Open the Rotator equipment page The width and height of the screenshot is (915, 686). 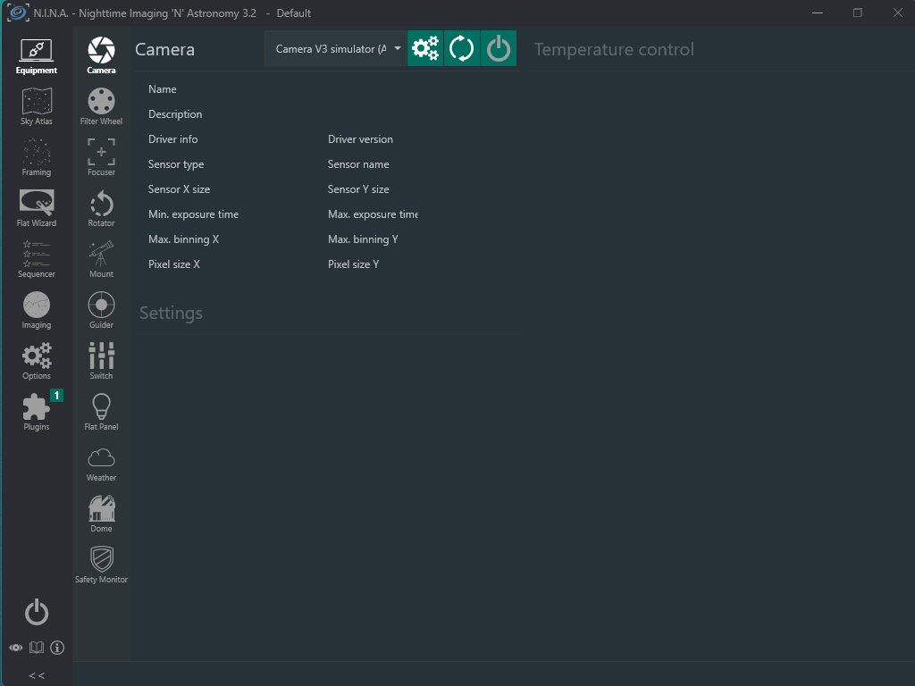(101, 208)
